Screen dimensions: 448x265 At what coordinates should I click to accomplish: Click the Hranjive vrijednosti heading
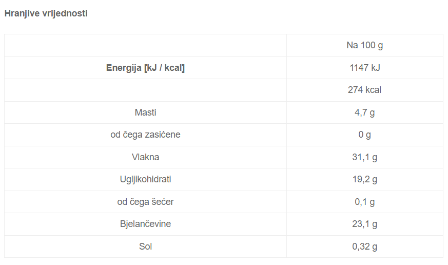[46, 13]
